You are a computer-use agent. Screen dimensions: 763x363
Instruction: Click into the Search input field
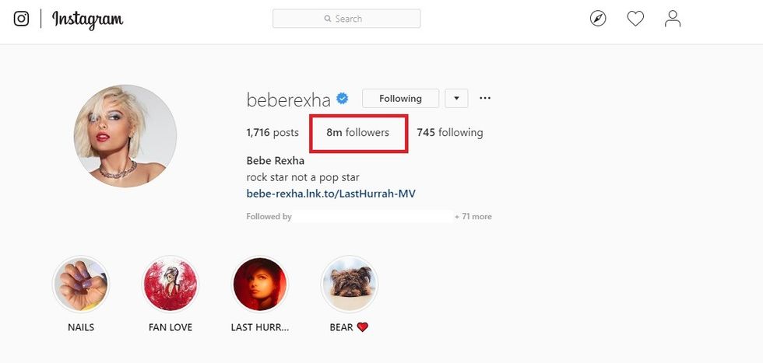click(x=346, y=19)
